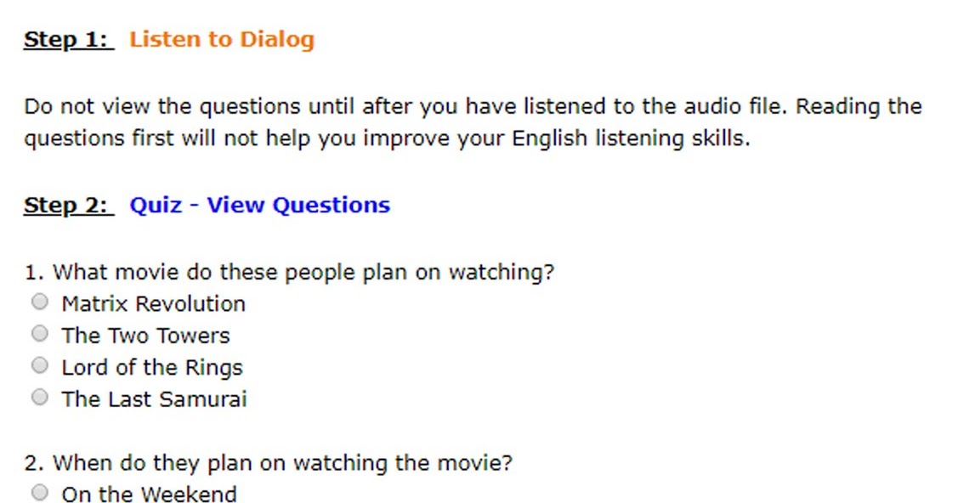
Task: Click The Two Towers answer label
Action: pyautogui.click(x=145, y=335)
